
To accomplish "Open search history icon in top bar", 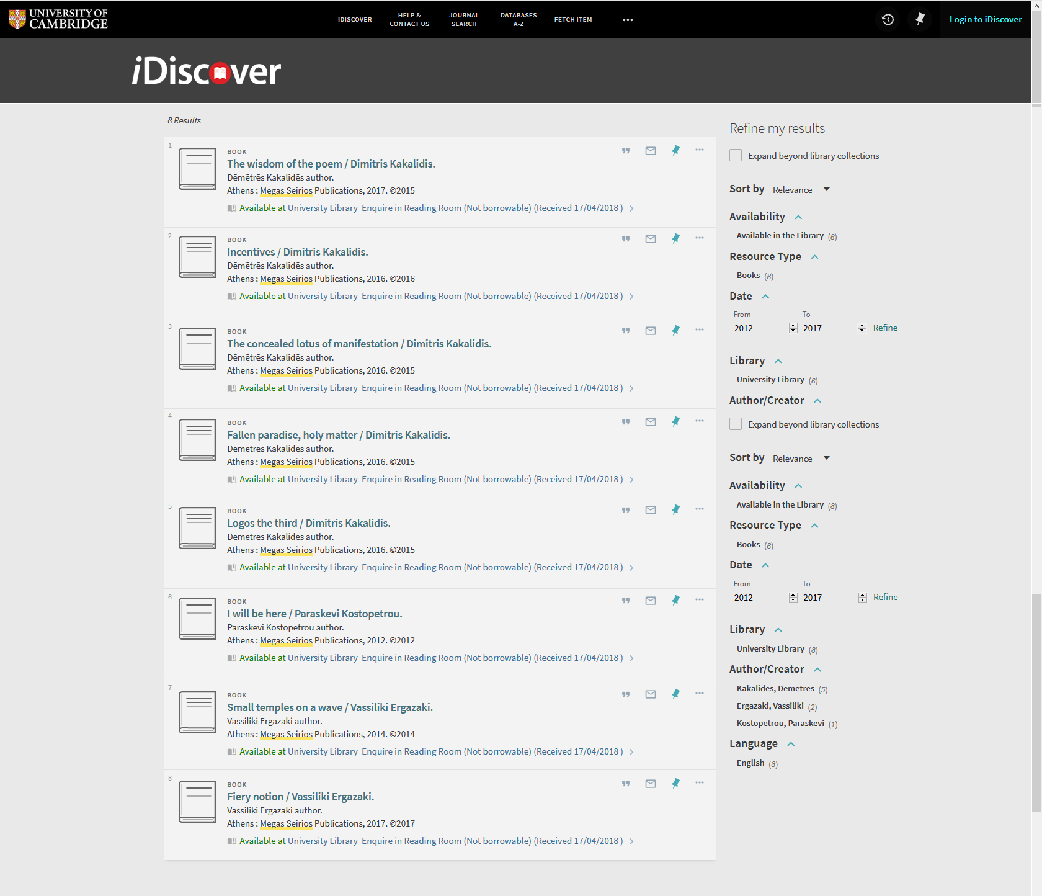I will pyautogui.click(x=888, y=19).
